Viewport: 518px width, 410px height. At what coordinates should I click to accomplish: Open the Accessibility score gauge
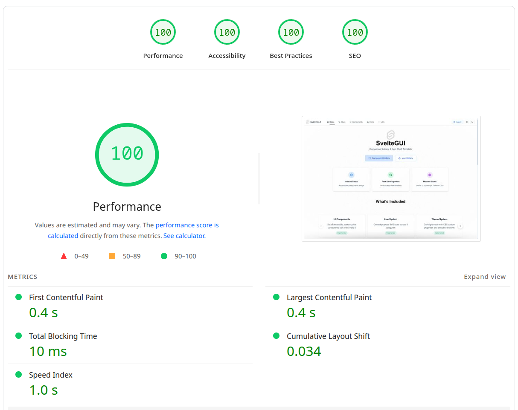(227, 32)
